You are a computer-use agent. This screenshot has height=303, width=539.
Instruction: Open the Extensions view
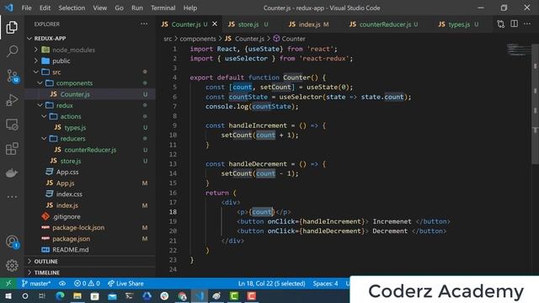tap(12, 149)
